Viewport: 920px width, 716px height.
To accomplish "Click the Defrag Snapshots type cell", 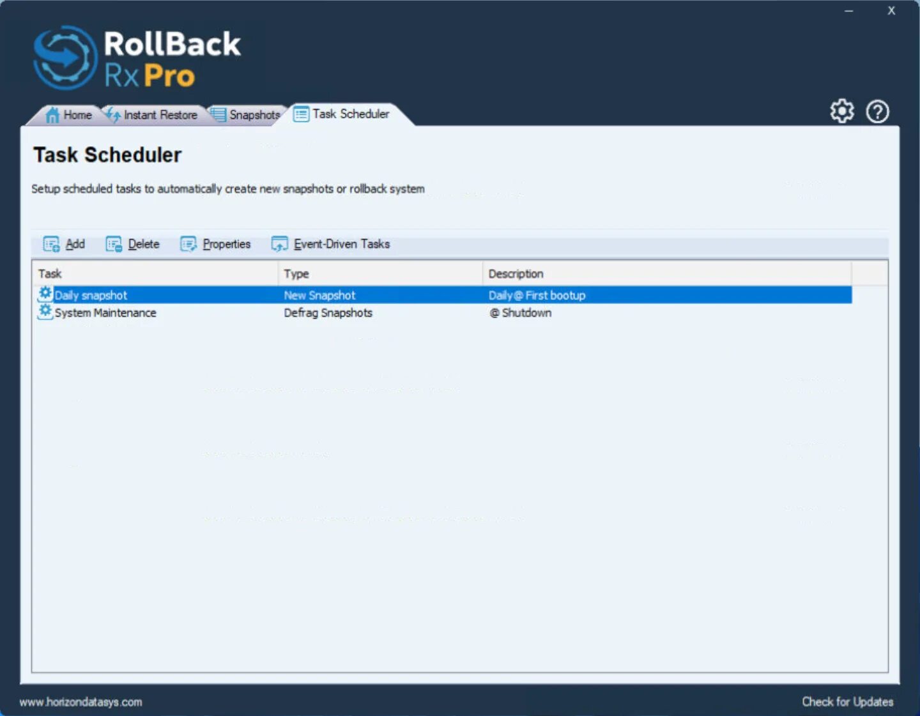I will (328, 312).
